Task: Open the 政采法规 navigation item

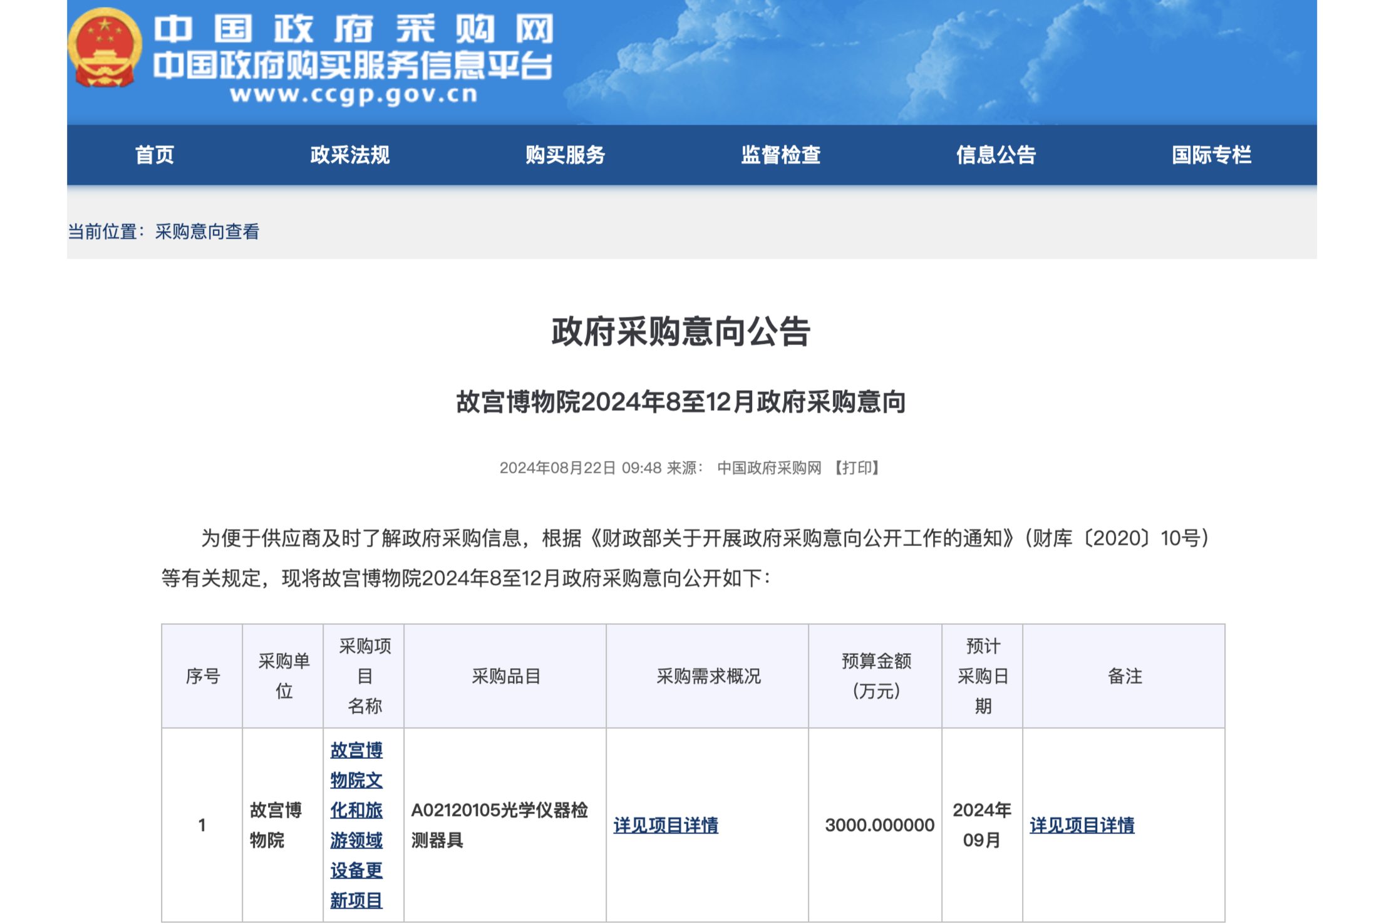Action: 350,155
